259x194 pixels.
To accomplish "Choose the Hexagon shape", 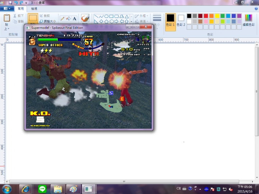I will (112, 21).
